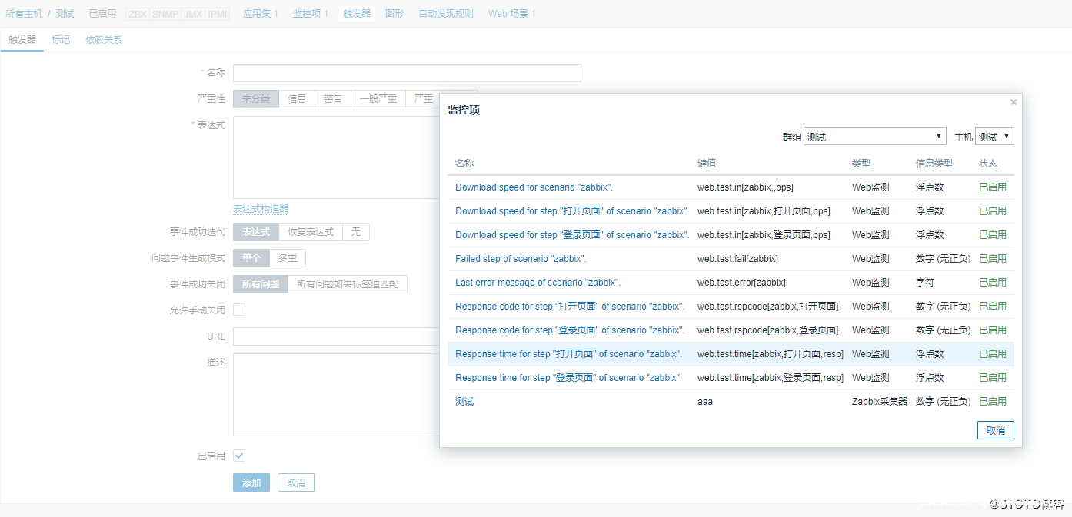Screen dimensions: 1072x517
Task: Open Web 场景 1 in host navigation
Action: pyautogui.click(x=512, y=14)
